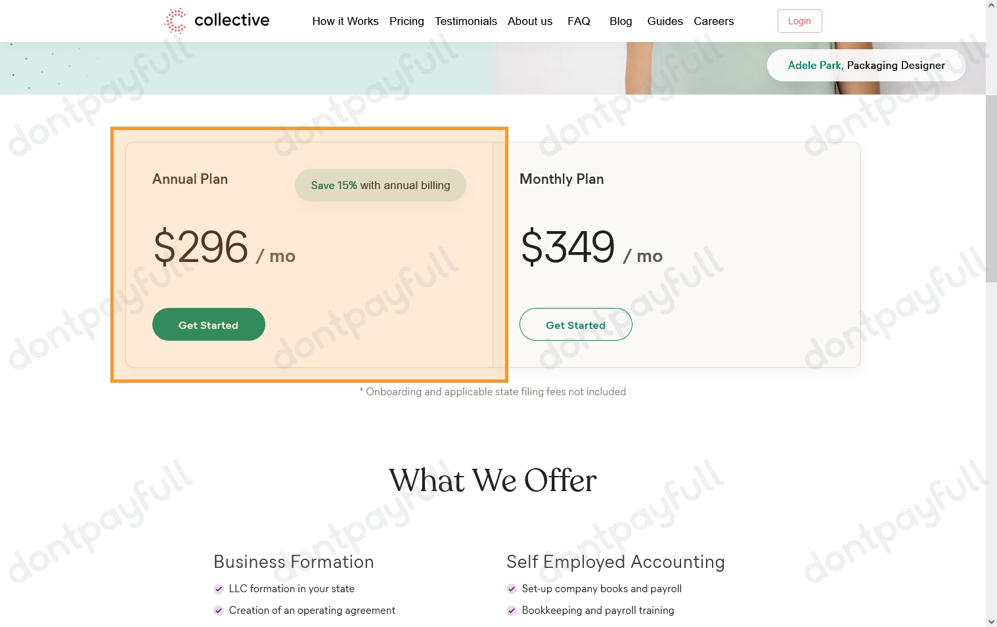The height and width of the screenshot is (627, 997).
Task: Navigate to 'About us'
Action: click(x=529, y=21)
